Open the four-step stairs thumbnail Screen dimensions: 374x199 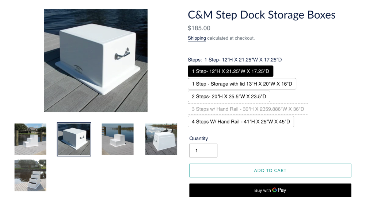pyautogui.click(x=30, y=175)
